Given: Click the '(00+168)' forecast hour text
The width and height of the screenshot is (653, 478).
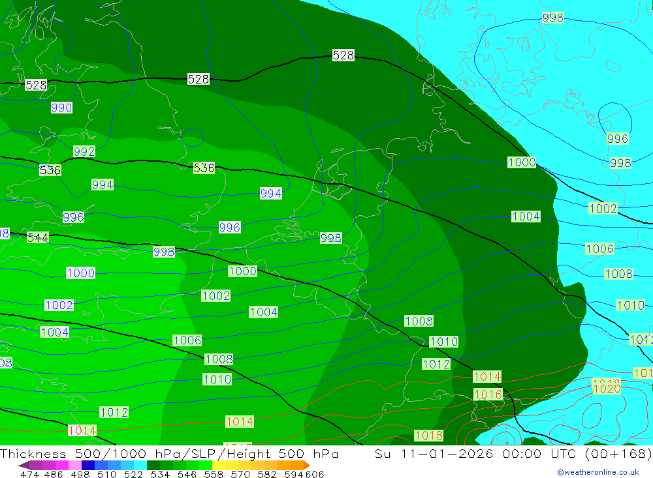Looking at the screenshot, I should [x=619, y=454].
